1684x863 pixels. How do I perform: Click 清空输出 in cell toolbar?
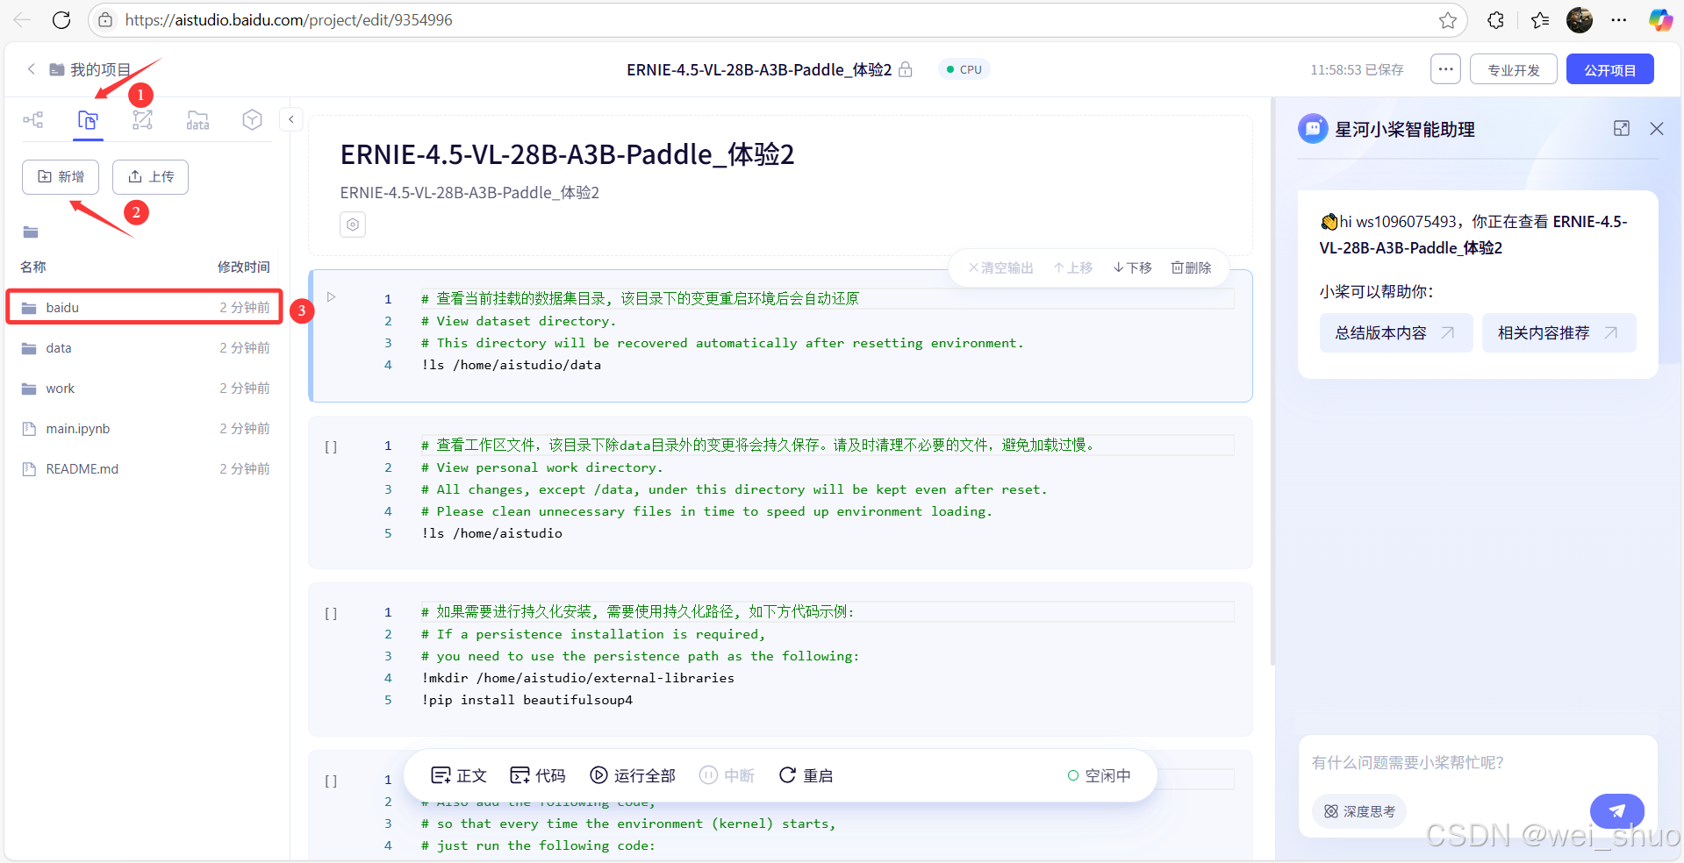(x=1001, y=267)
